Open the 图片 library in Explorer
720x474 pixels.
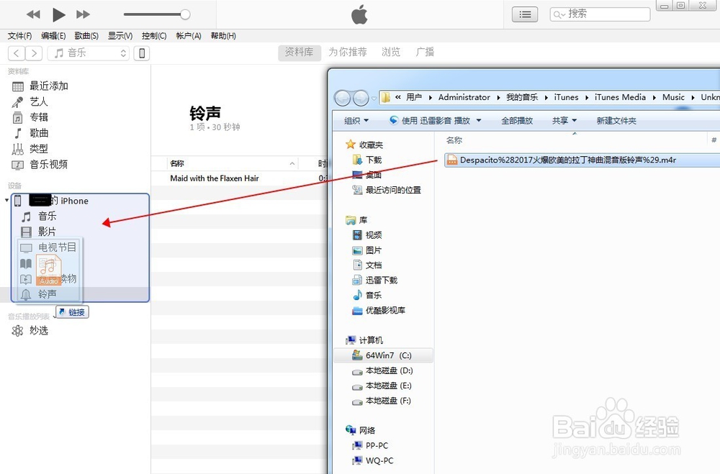[374, 250]
